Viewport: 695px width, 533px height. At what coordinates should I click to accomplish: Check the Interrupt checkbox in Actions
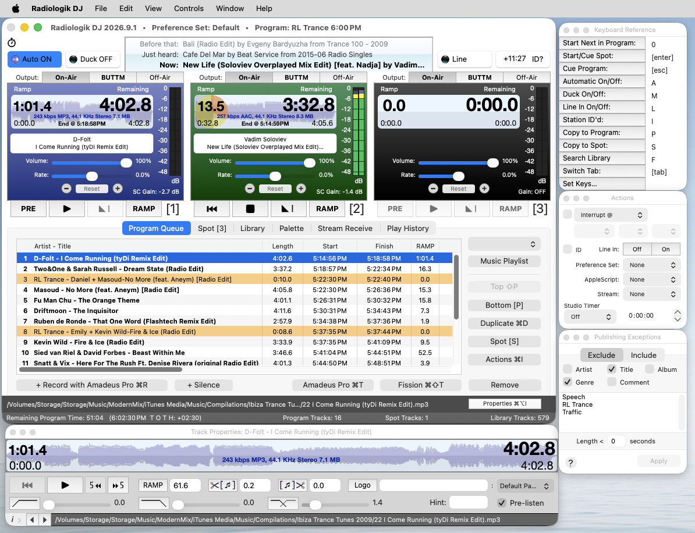pyautogui.click(x=568, y=215)
